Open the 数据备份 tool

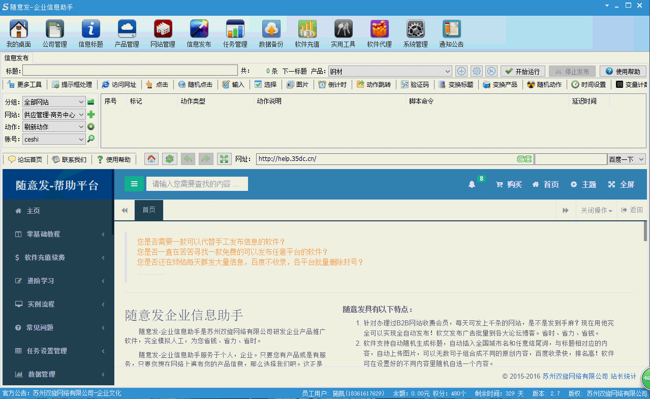click(x=271, y=34)
